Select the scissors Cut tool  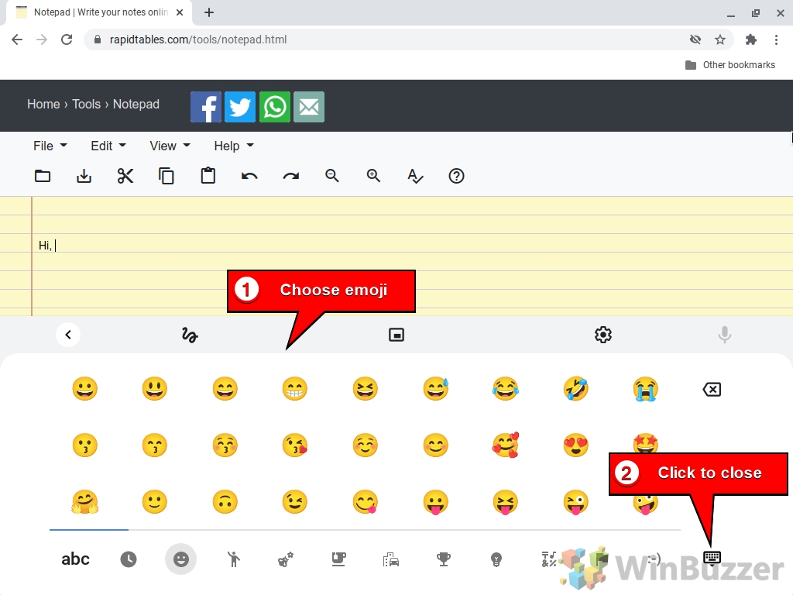click(x=125, y=176)
